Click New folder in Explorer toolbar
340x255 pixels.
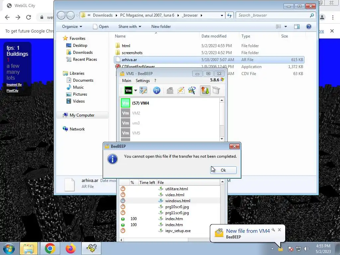[x=161, y=27]
